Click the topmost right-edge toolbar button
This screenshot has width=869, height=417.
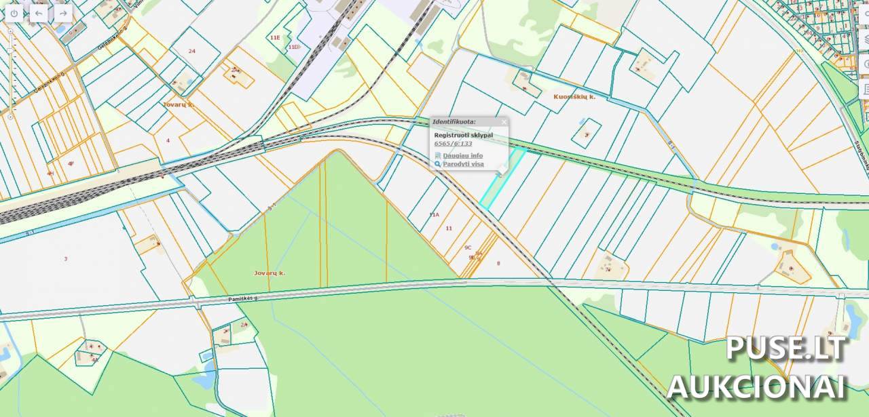pos(865,14)
